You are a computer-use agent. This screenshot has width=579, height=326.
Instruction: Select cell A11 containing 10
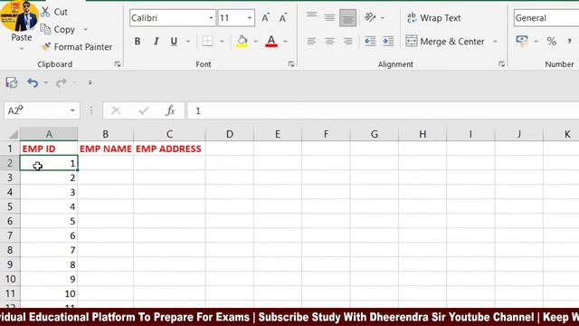pyautogui.click(x=49, y=293)
